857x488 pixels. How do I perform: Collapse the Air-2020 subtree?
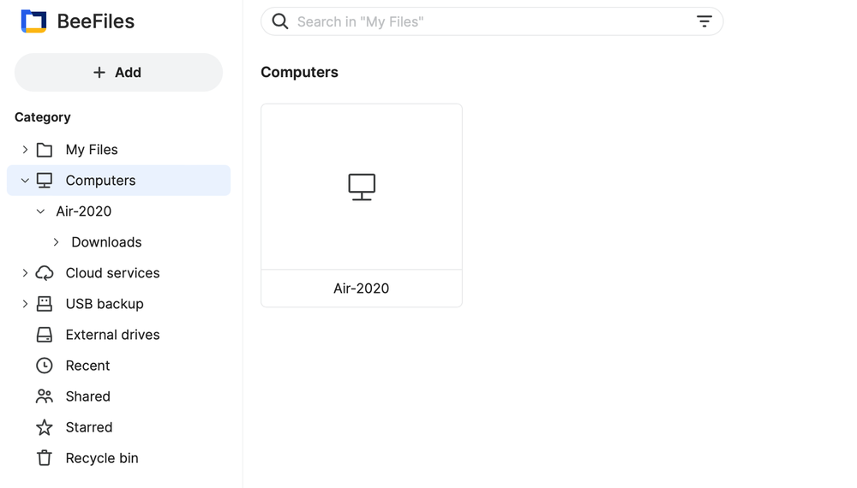(x=40, y=211)
